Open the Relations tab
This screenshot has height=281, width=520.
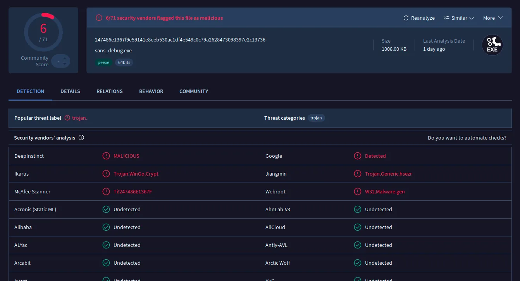(110, 91)
